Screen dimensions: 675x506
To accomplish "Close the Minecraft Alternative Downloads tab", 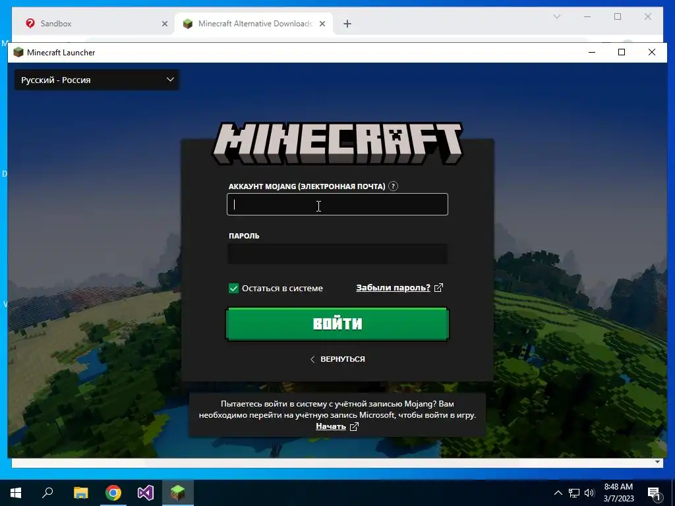I will tap(322, 24).
